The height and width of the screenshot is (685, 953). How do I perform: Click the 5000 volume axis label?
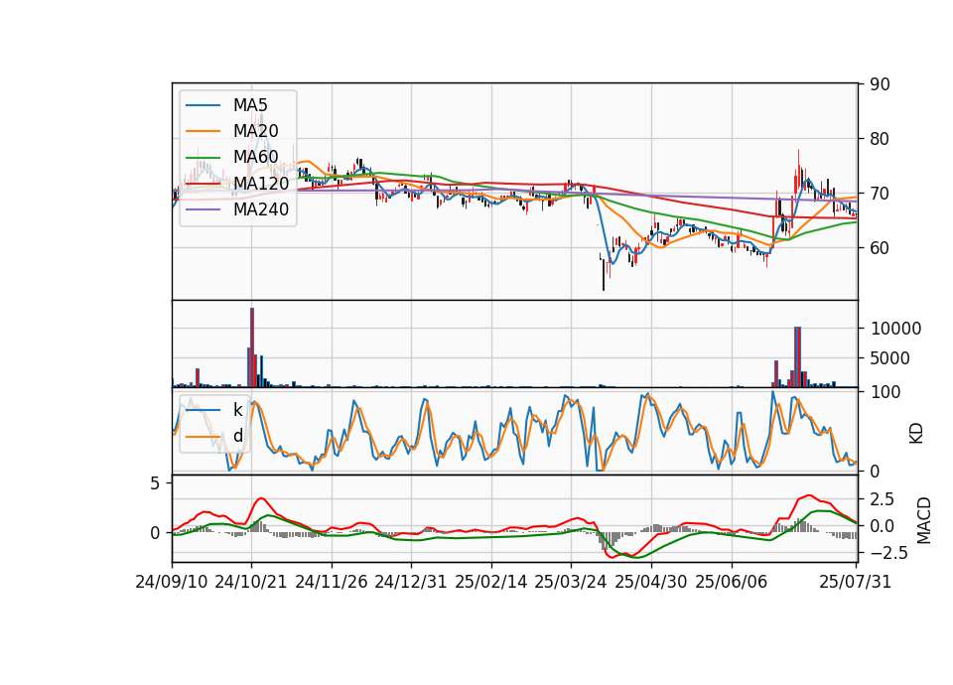(889, 358)
